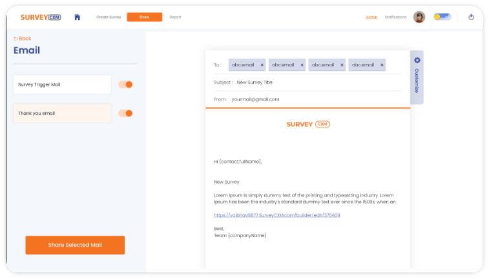Go to the Create Survey tab
This screenshot has width=489, height=279.
pyautogui.click(x=109, y=17)
